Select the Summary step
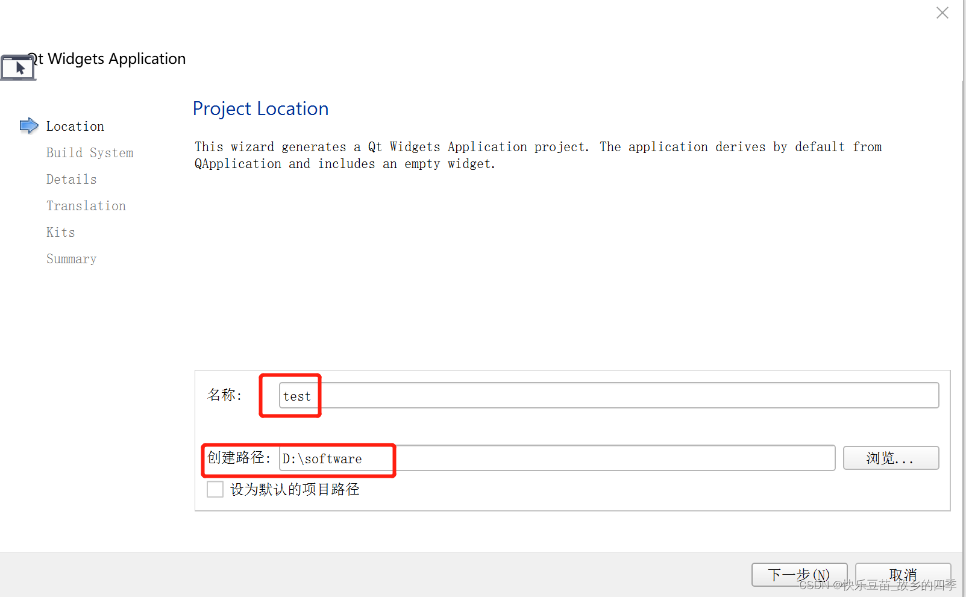Viewport: 966px width, 597px height. pyautogui.click(x=72, y=259)
